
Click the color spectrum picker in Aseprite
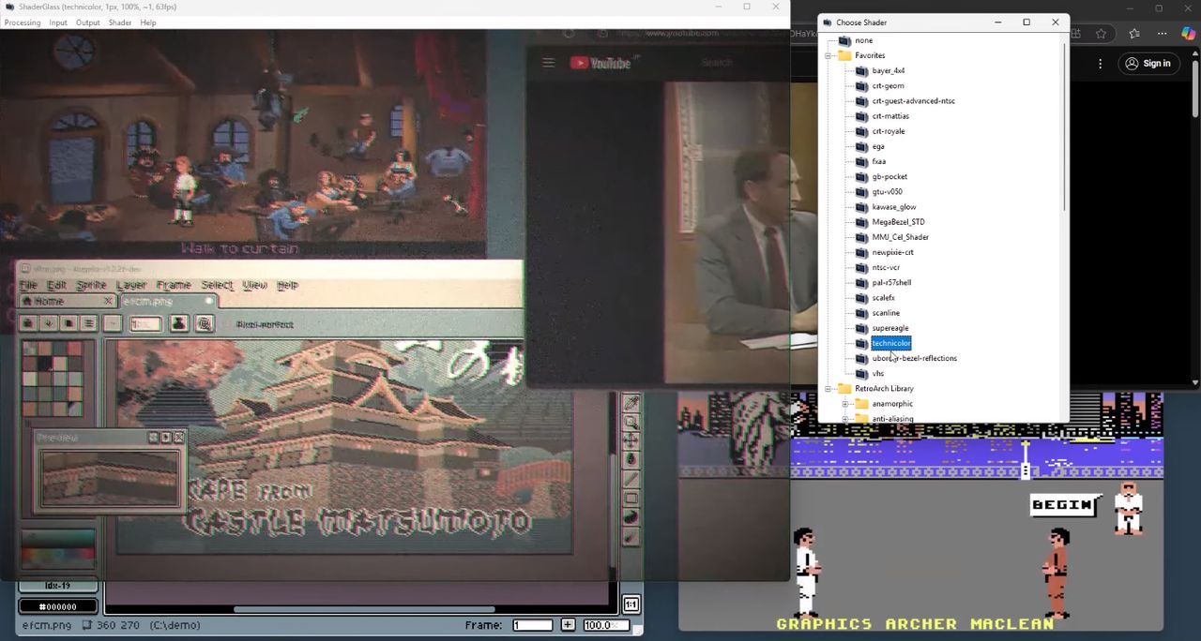(58, 549)
